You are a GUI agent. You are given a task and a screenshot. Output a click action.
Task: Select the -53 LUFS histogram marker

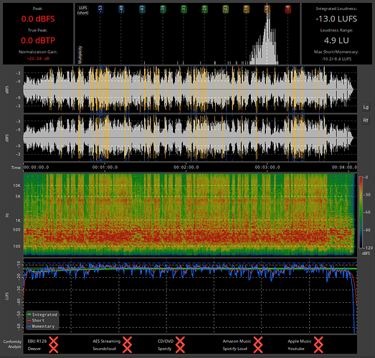pyautogui.click(x=100, y=9)
